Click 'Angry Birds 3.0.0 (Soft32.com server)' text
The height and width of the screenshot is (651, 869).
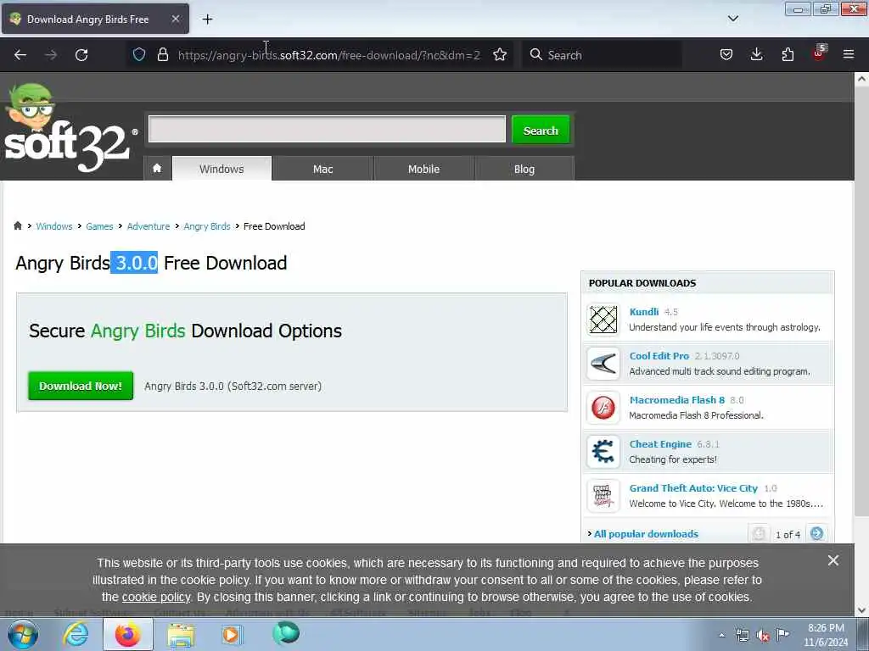pyautogui.click(x=233, y=386)
